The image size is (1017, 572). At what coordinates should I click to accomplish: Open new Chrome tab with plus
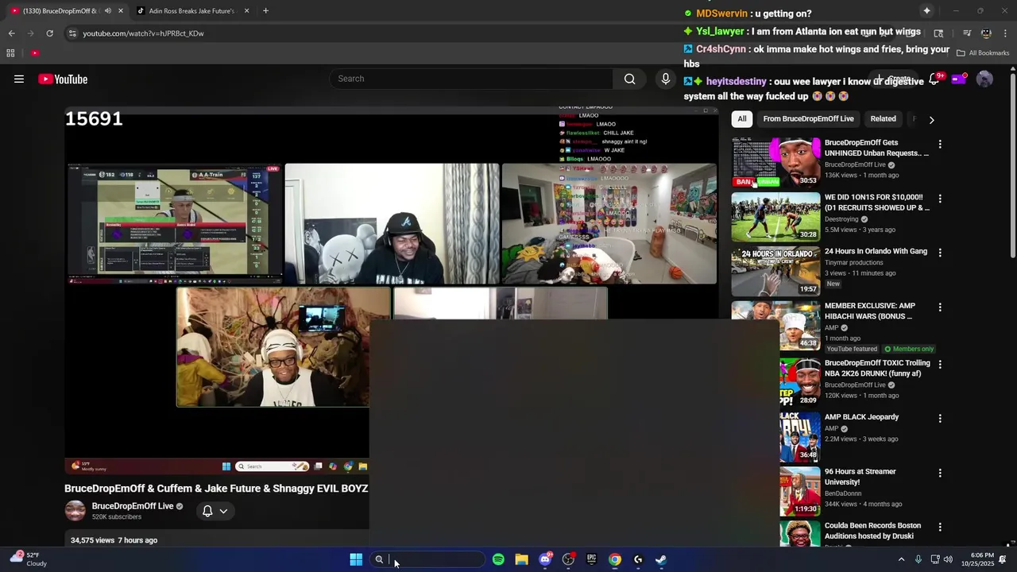265,11
